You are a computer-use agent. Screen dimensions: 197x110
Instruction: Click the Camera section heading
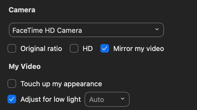[x=22, y=10]
